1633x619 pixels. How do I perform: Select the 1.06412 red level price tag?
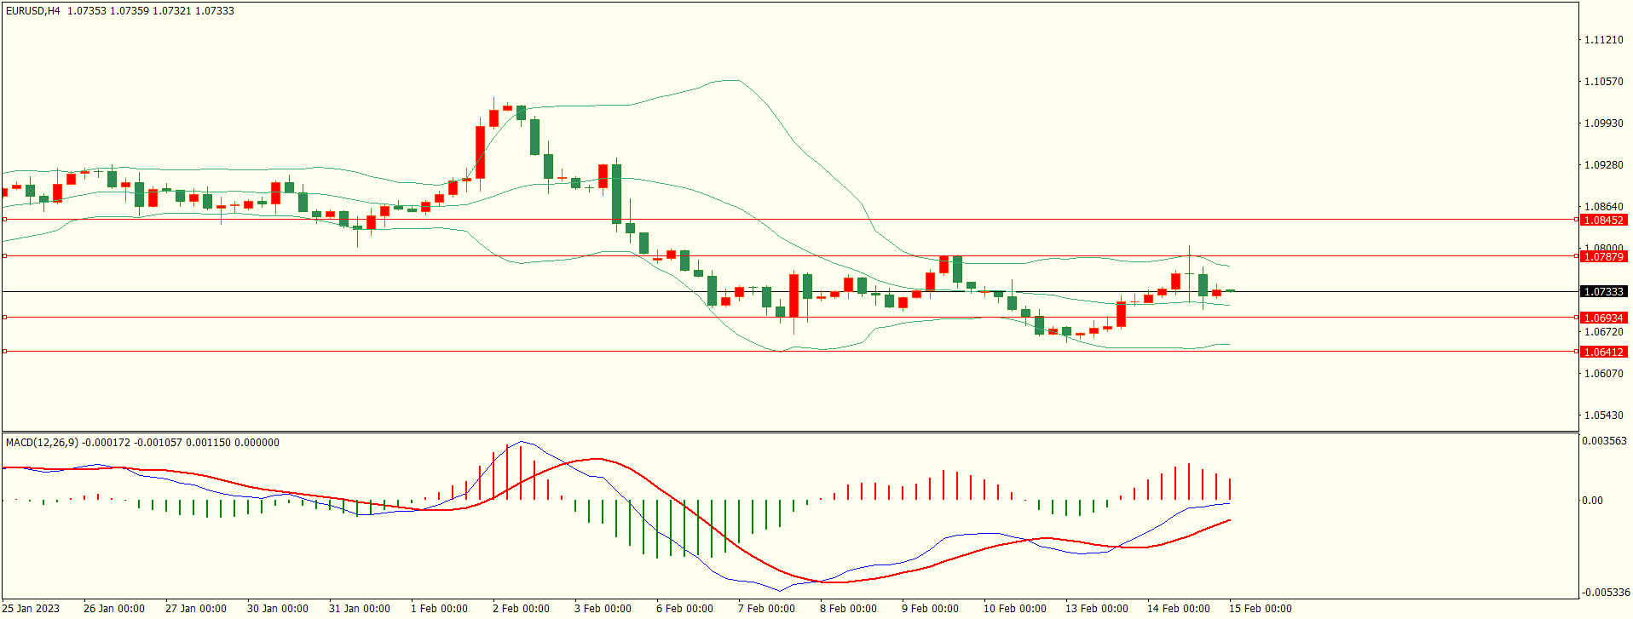1602,352
